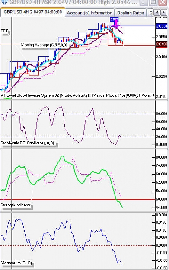Click the EXIT signal marker on chart
169x270 pixels.
[x=114, y=19]
